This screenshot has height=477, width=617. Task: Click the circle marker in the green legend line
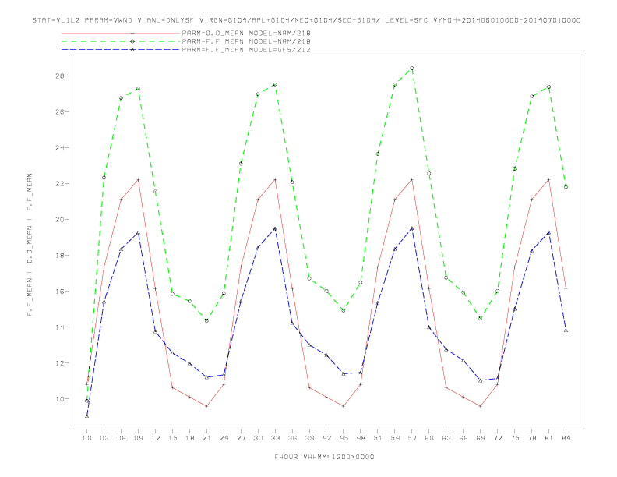[x=132, y=41]
